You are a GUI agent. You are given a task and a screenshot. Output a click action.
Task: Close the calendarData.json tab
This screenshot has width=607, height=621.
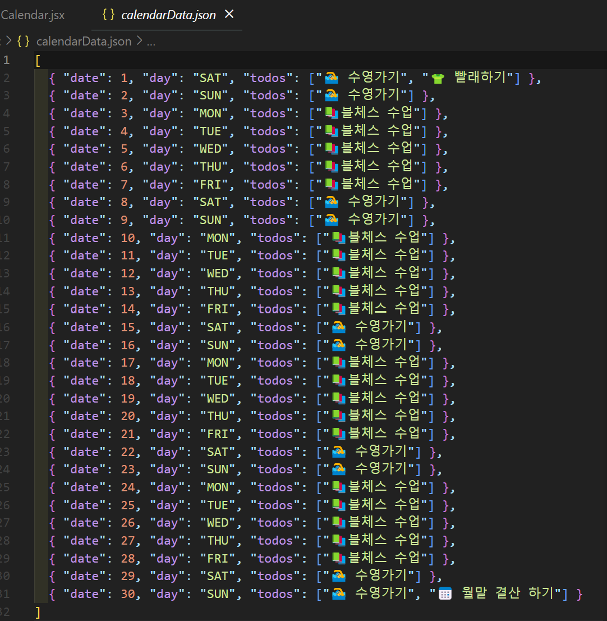tap(229, 14)
